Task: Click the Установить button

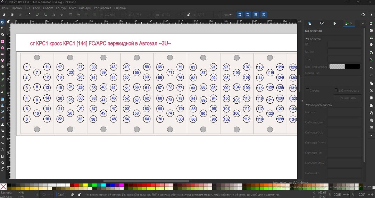Action: [x=348, y=98]
